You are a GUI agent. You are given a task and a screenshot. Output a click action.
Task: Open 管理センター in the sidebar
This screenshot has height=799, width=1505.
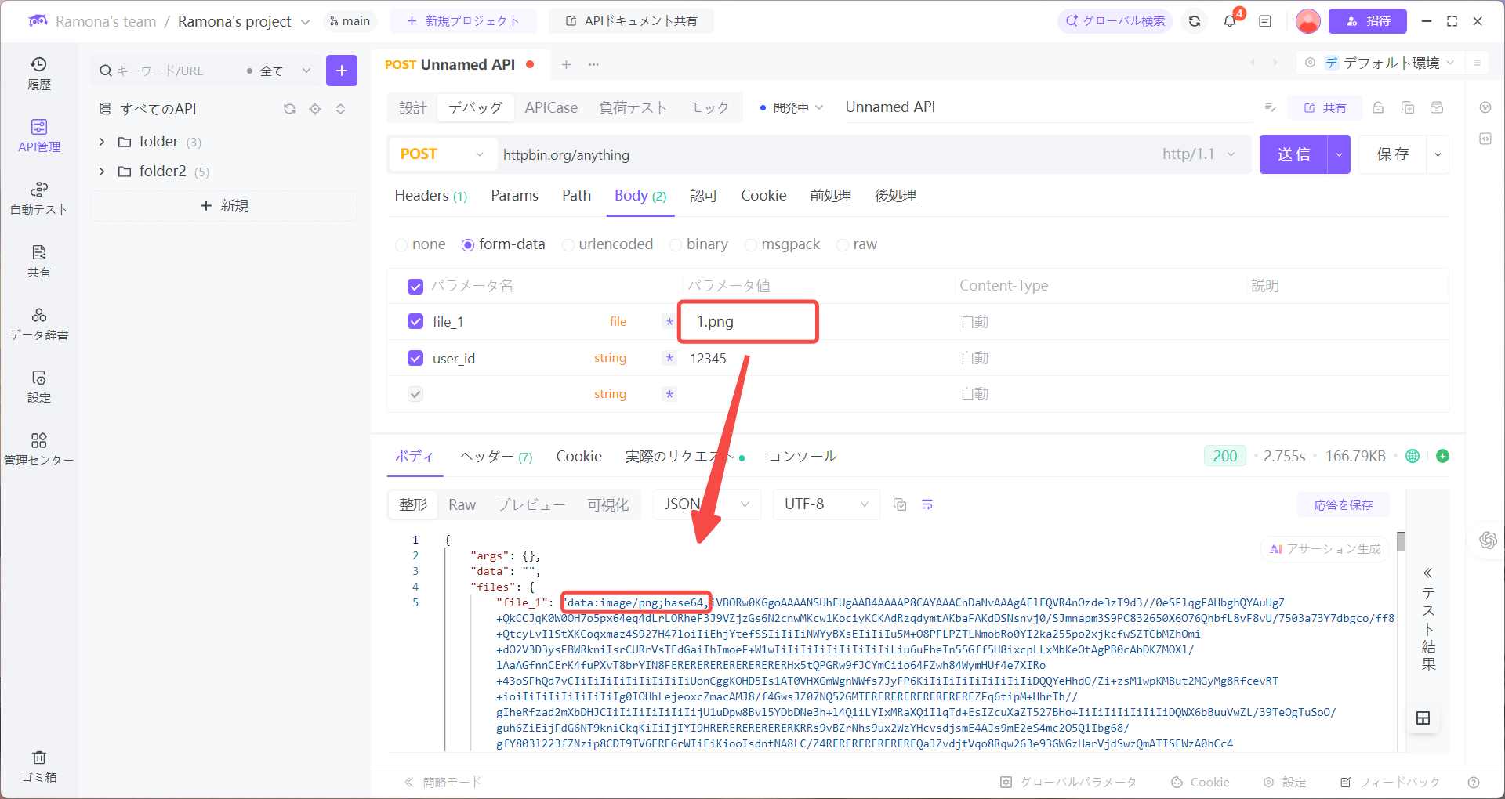[38, 450]
